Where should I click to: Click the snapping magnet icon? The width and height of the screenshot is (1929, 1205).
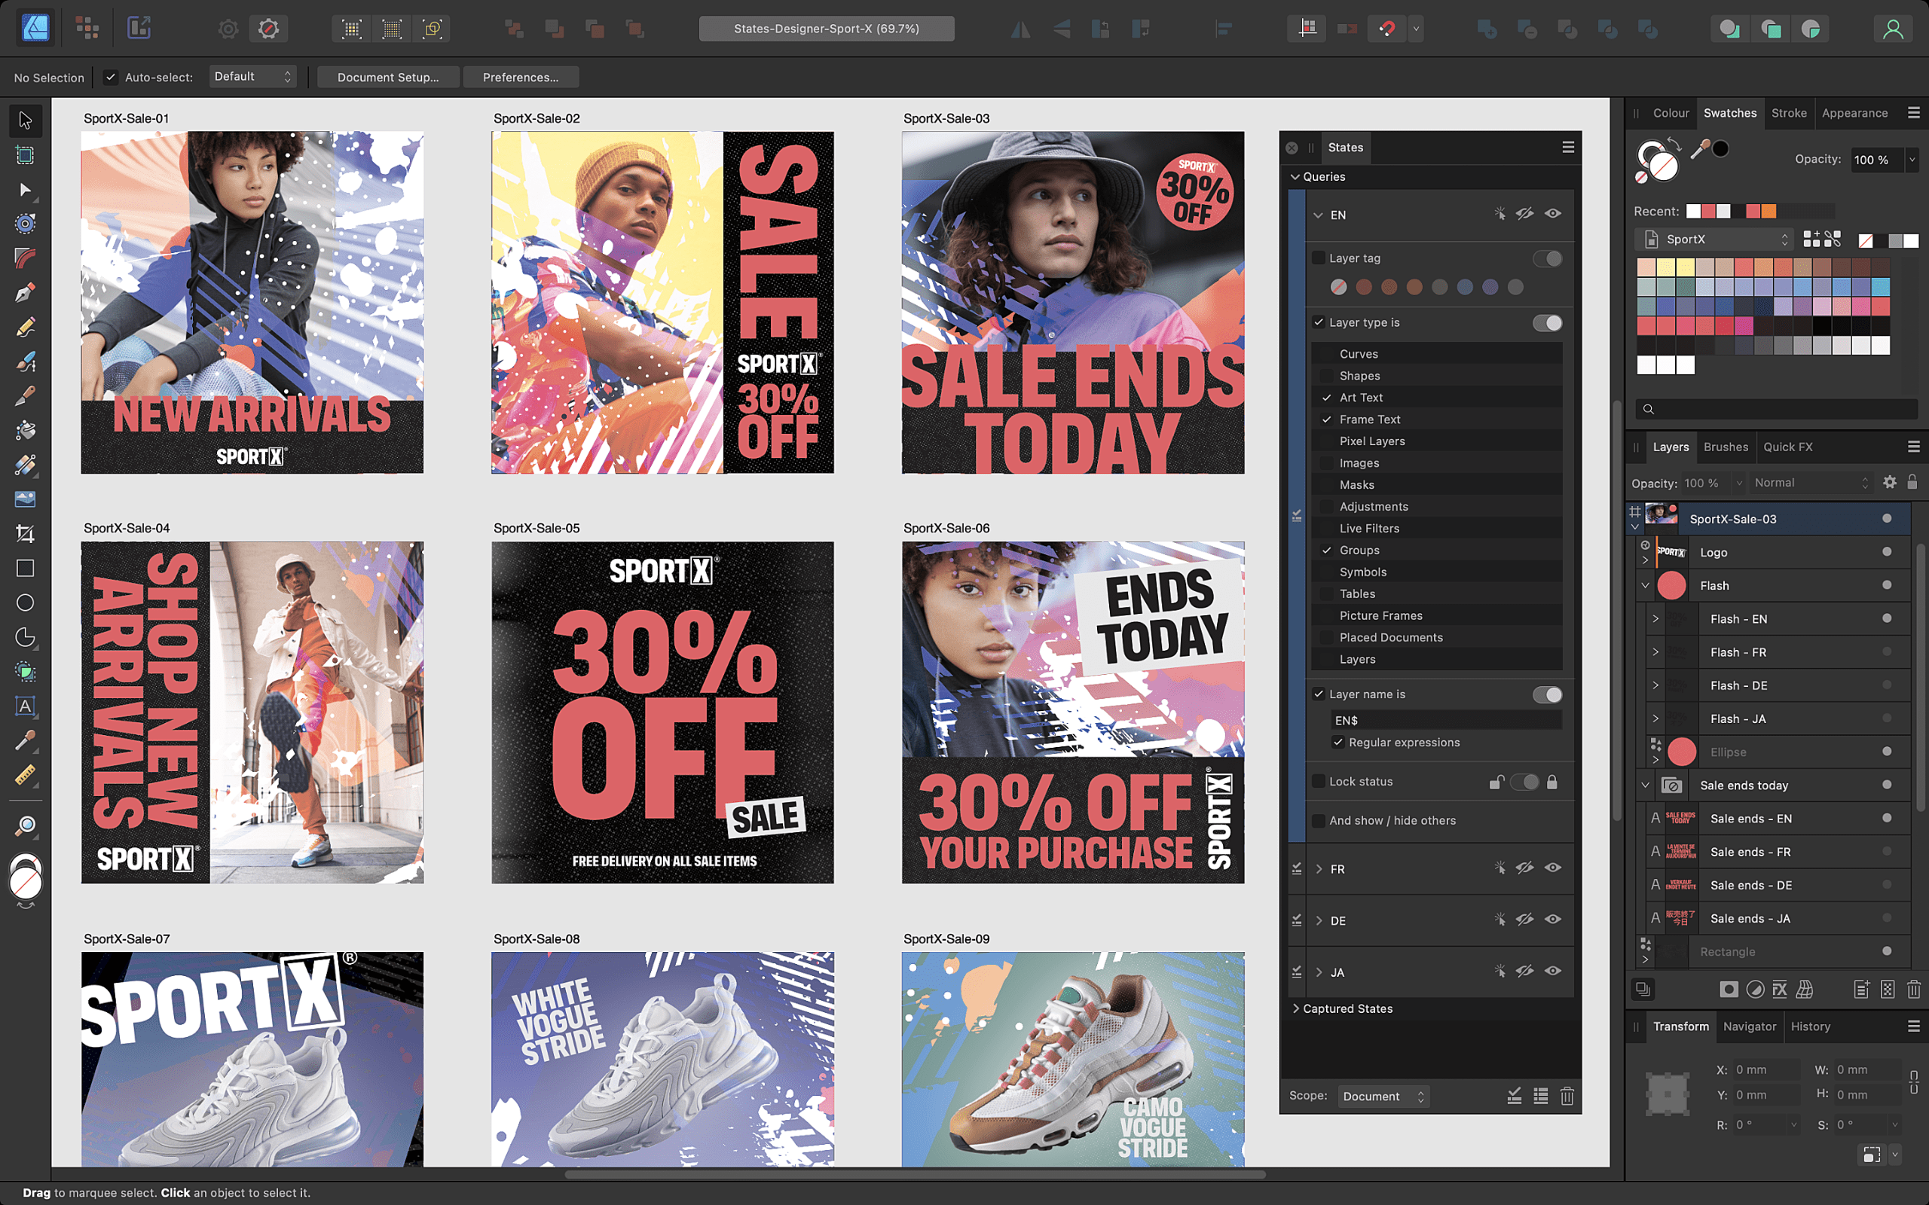click(x=1387, y=29)
